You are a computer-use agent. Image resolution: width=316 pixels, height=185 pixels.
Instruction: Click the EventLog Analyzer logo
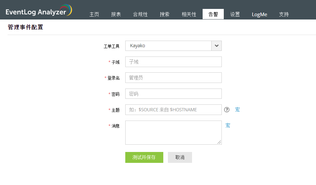click(39, 11)
